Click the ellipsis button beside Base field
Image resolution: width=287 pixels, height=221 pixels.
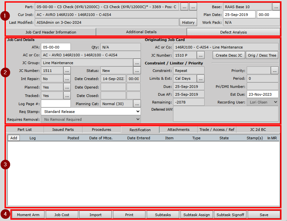click(276, 7)
